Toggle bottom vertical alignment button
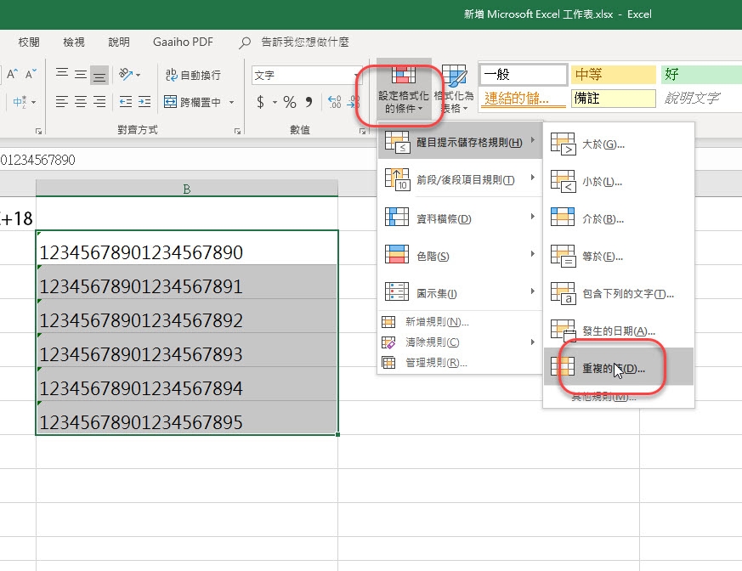The image size is (742, 571). [x=99, y=75]
